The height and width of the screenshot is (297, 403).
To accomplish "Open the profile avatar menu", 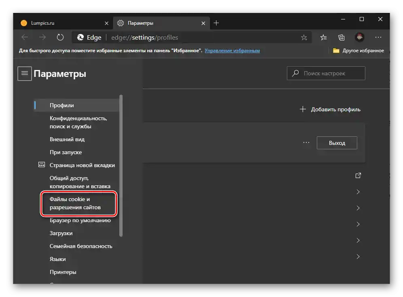I will (360, 38).
